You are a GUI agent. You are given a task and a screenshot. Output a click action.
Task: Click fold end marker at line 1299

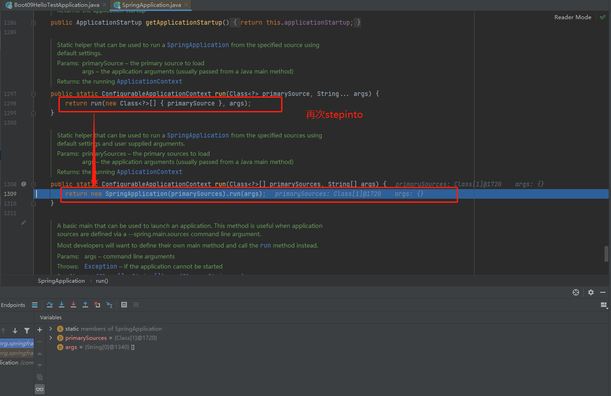click(33, 113)
